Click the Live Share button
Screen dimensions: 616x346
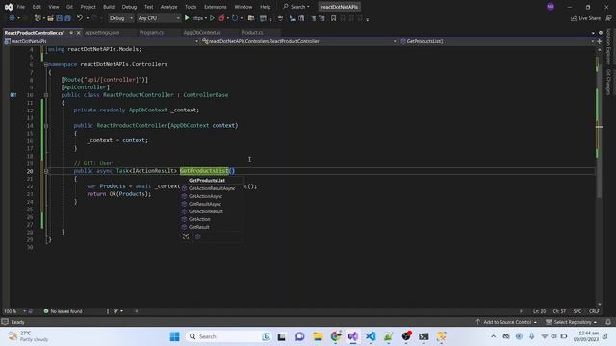(585, 18)
